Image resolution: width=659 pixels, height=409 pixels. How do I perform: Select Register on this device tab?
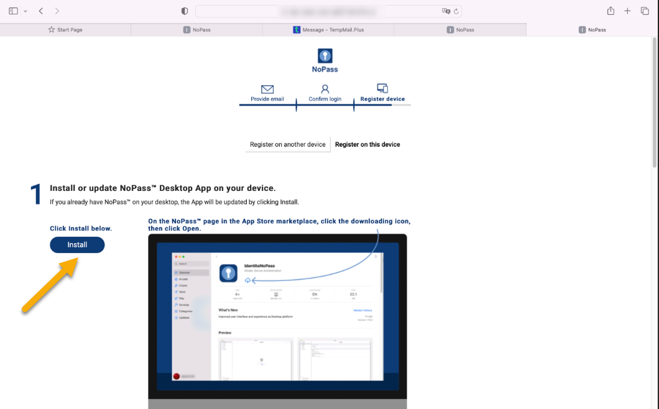367,144
